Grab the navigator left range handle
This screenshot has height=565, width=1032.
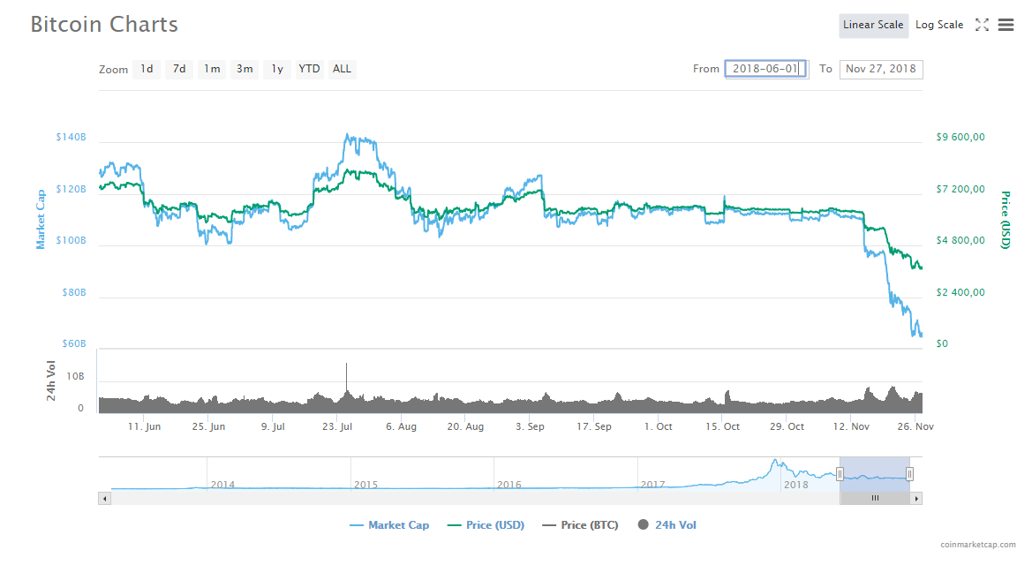840,474
